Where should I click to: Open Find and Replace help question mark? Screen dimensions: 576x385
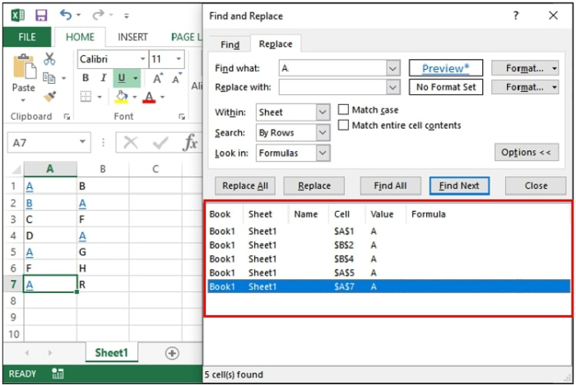point(516,16)
